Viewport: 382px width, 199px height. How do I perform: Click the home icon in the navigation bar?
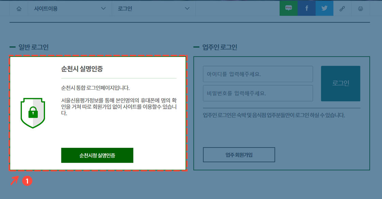19,9
